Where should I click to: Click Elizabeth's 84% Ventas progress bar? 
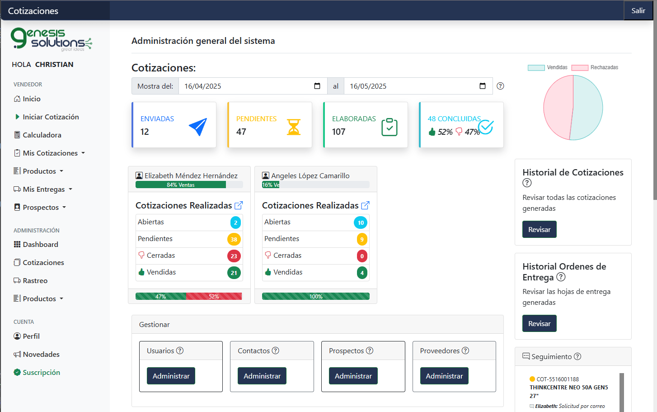[x=181, y=185]
